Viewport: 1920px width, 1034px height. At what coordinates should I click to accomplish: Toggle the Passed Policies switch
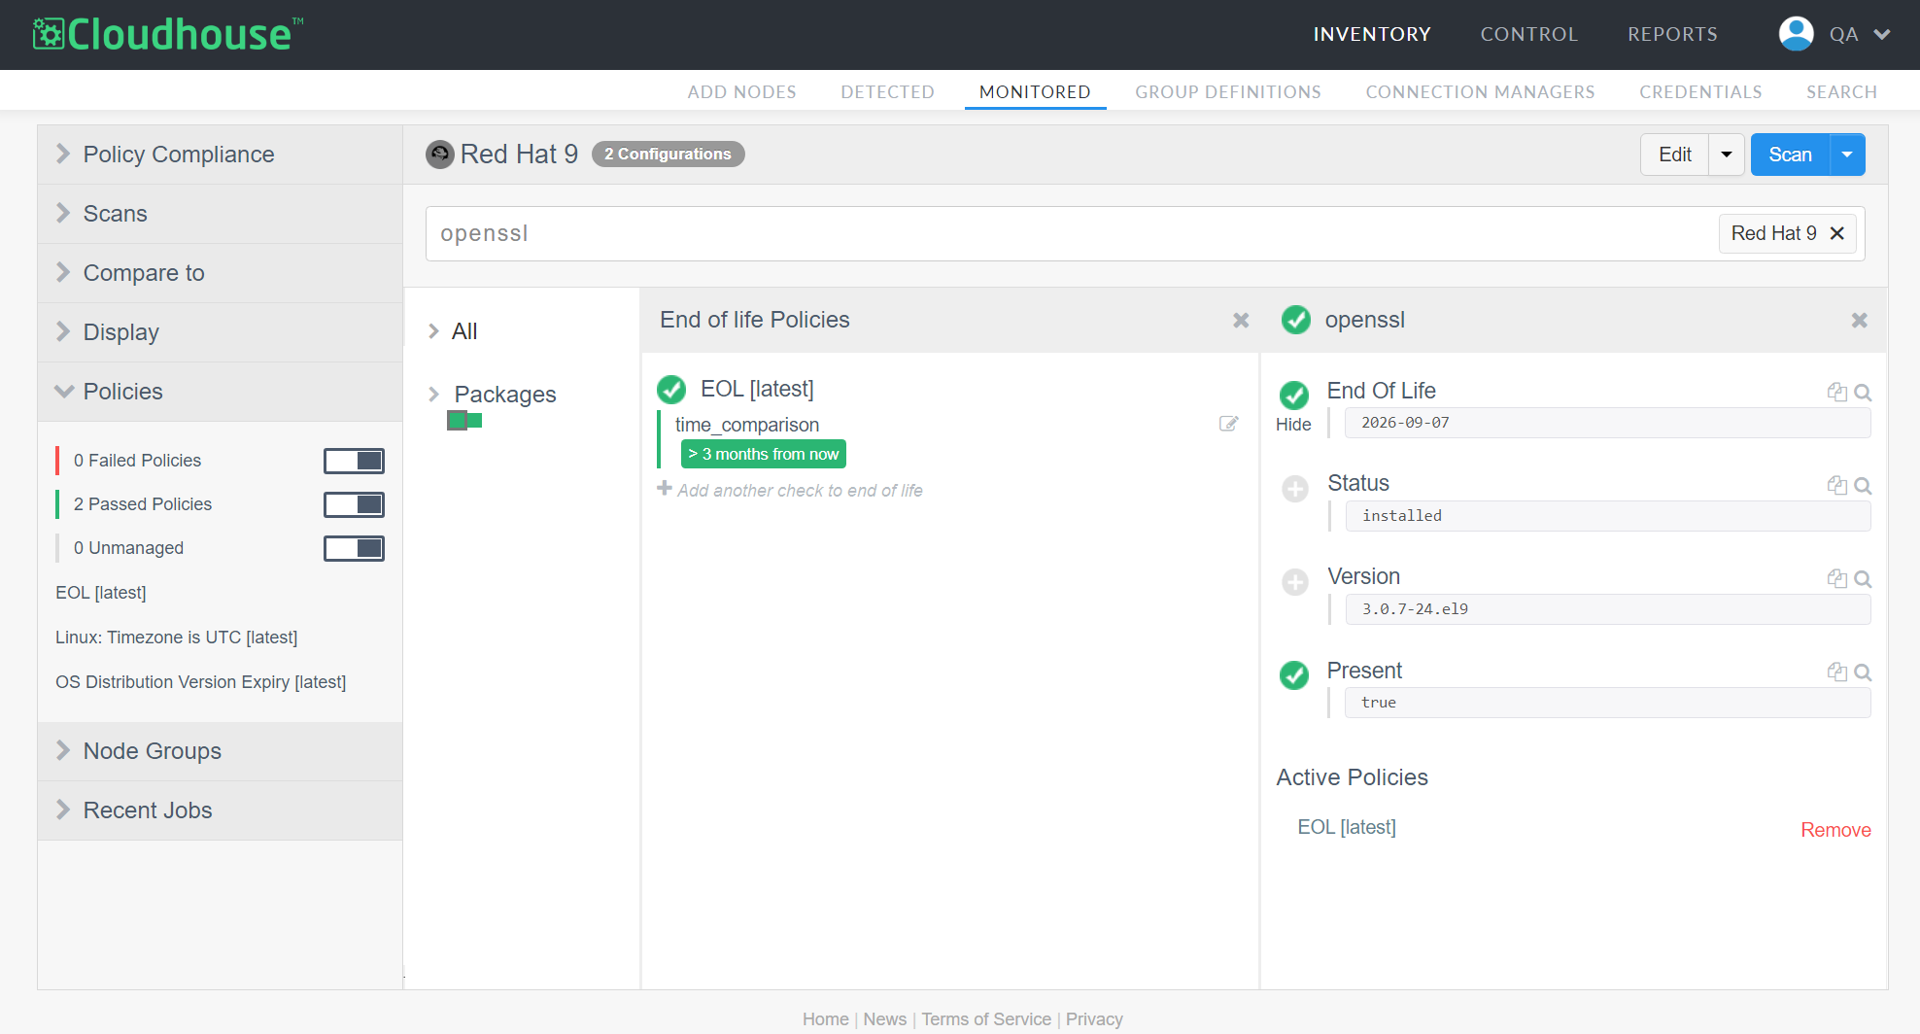[354, 504]
